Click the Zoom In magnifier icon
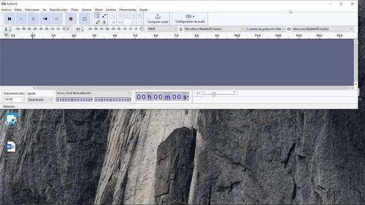 113,16
